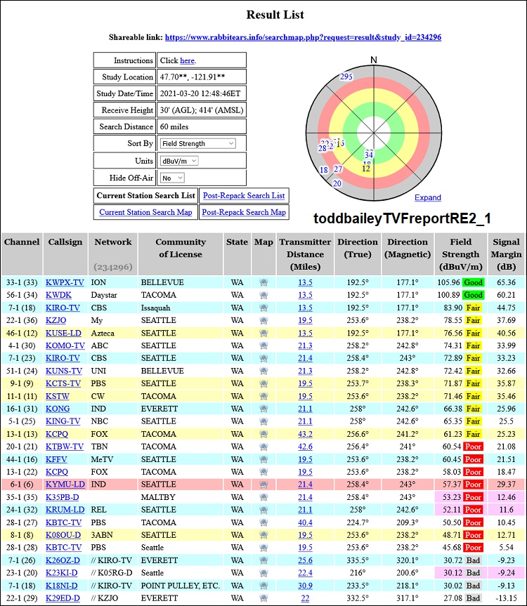Open map icon for KZJO row

tap(263, 320)
